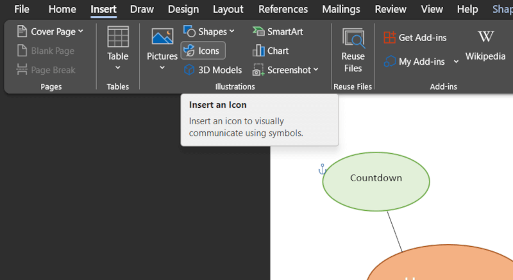Click the Icons button in Illustrations
Image resolution: width=513 pixels, height=280 pixels.
[203, 51]
